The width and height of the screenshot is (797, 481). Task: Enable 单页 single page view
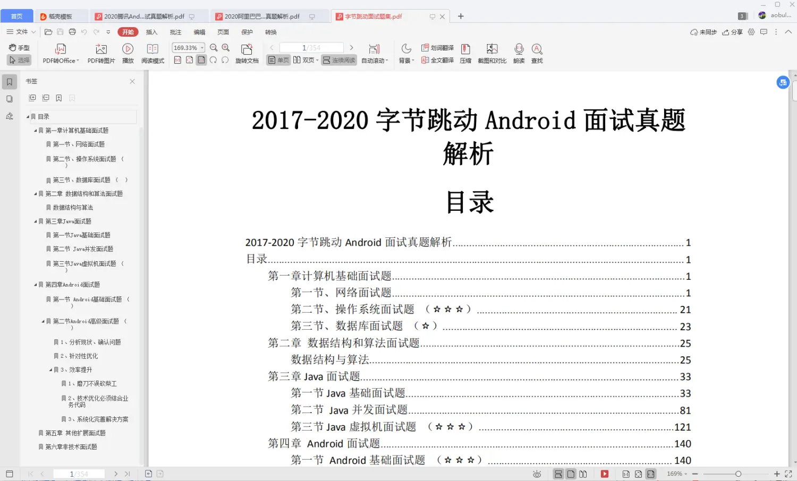pyautogui.click(x=278, y=60)
